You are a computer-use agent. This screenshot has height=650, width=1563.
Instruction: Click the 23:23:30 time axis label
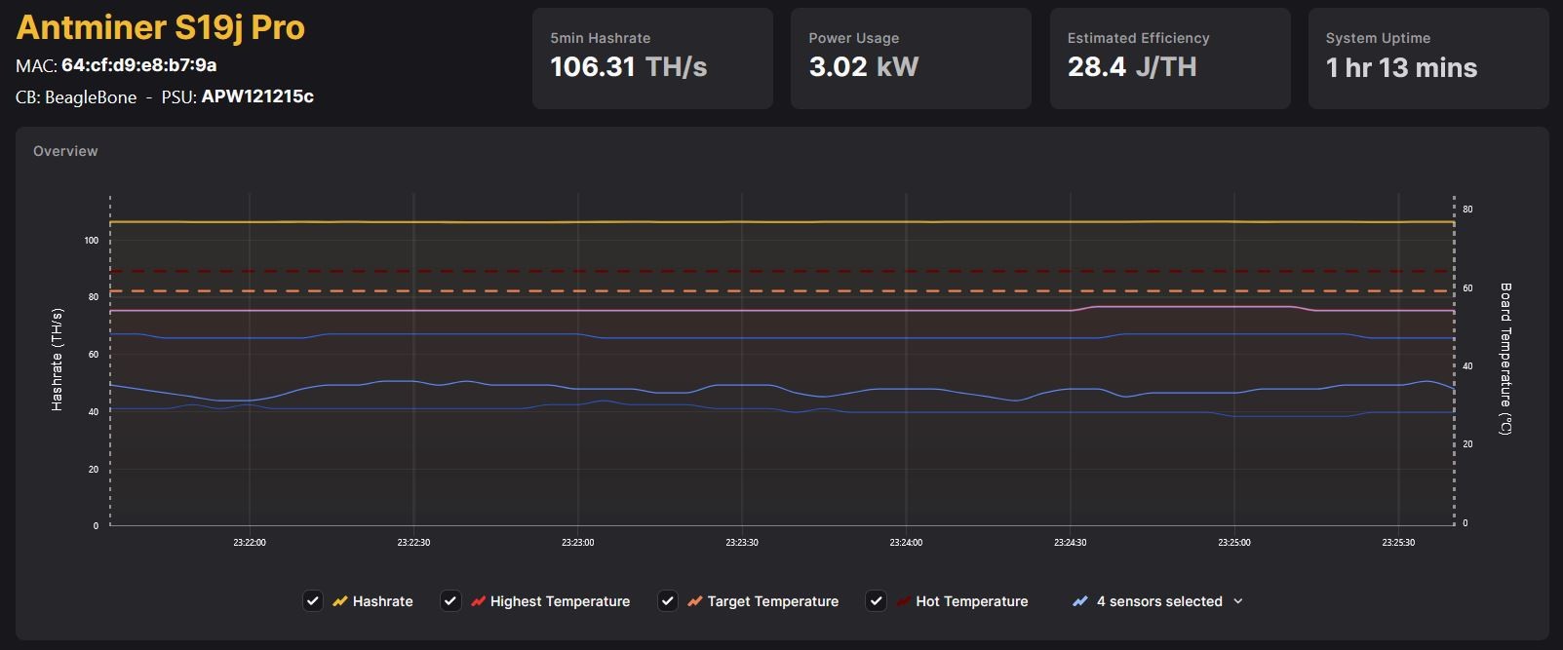coord(742,543)
